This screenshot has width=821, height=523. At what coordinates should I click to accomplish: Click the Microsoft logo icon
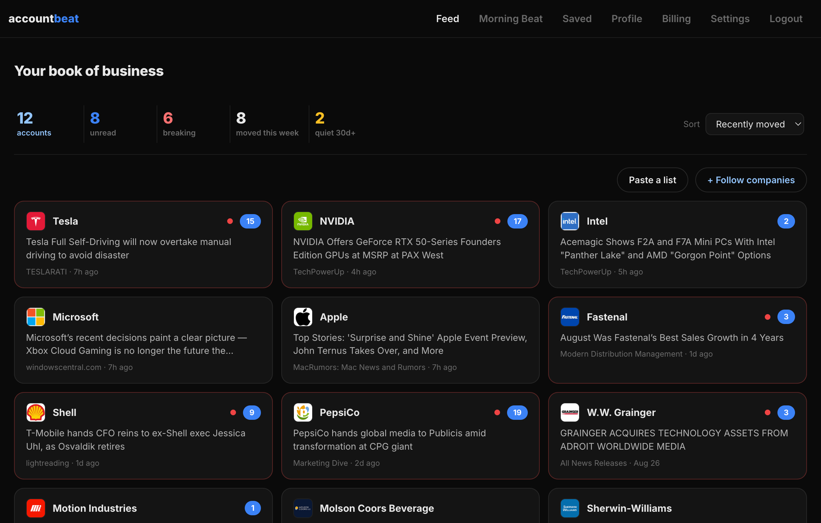point(35,317)
